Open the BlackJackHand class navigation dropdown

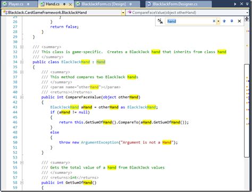click(63, 12)
